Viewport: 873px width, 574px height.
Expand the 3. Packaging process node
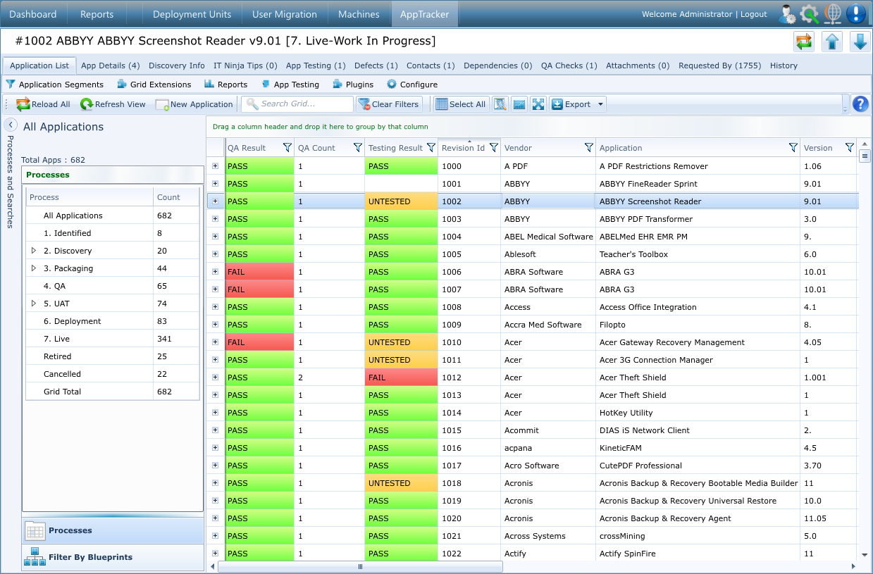pyautogui.click(x=34, y=268)
